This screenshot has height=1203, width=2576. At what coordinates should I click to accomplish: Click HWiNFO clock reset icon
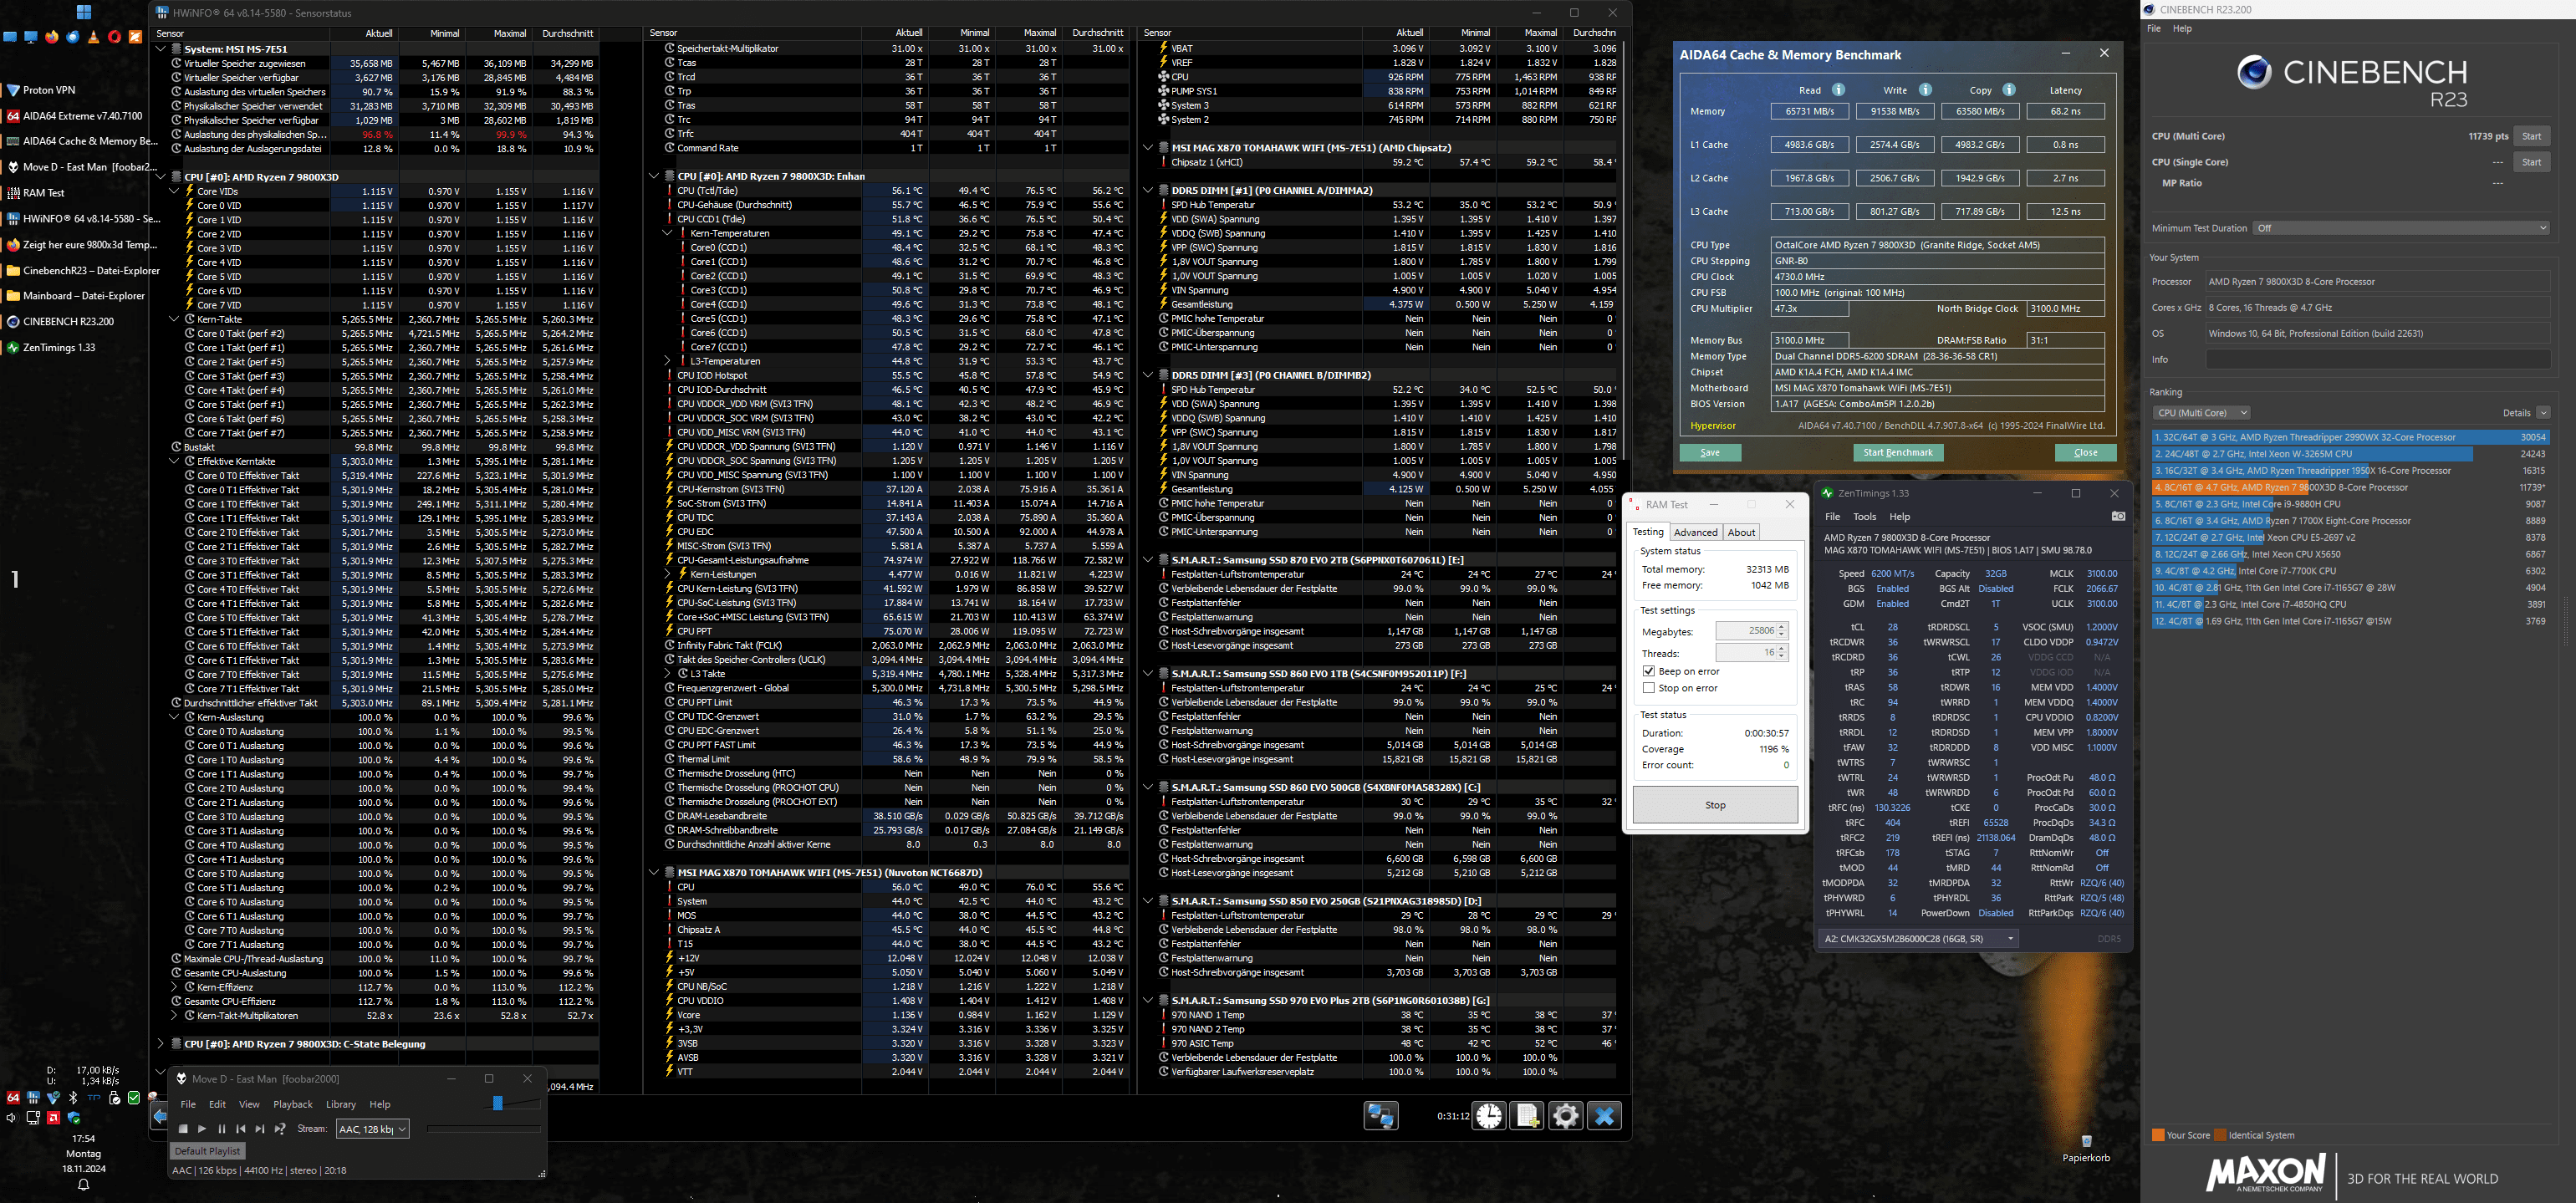(1489, 1116)
